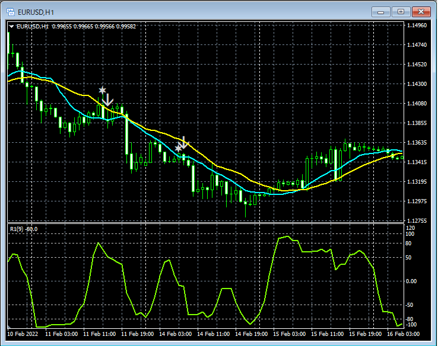Click price label 1.12975 on price scale
This screenshot has height=346, width=438.
click(417, 201)
